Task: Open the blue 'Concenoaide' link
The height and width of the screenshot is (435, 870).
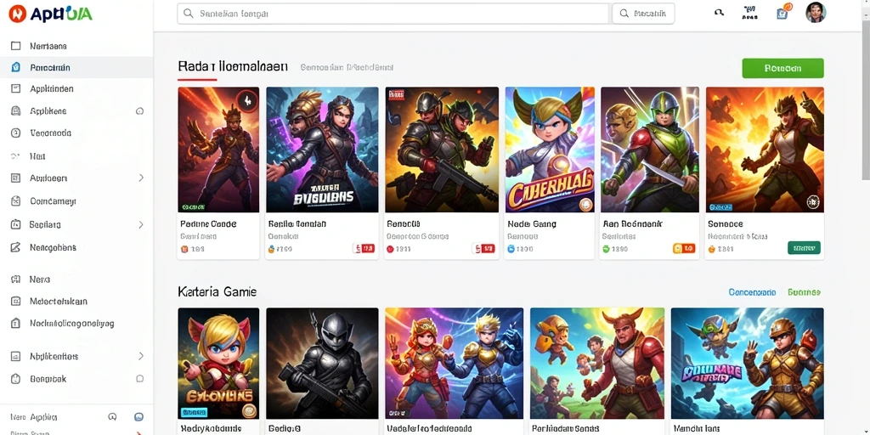Action: click(752, 292)
